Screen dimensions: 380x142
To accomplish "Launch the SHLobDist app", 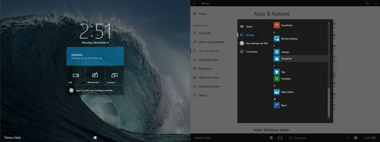I will pyautogui.click(x=300, y=59).
